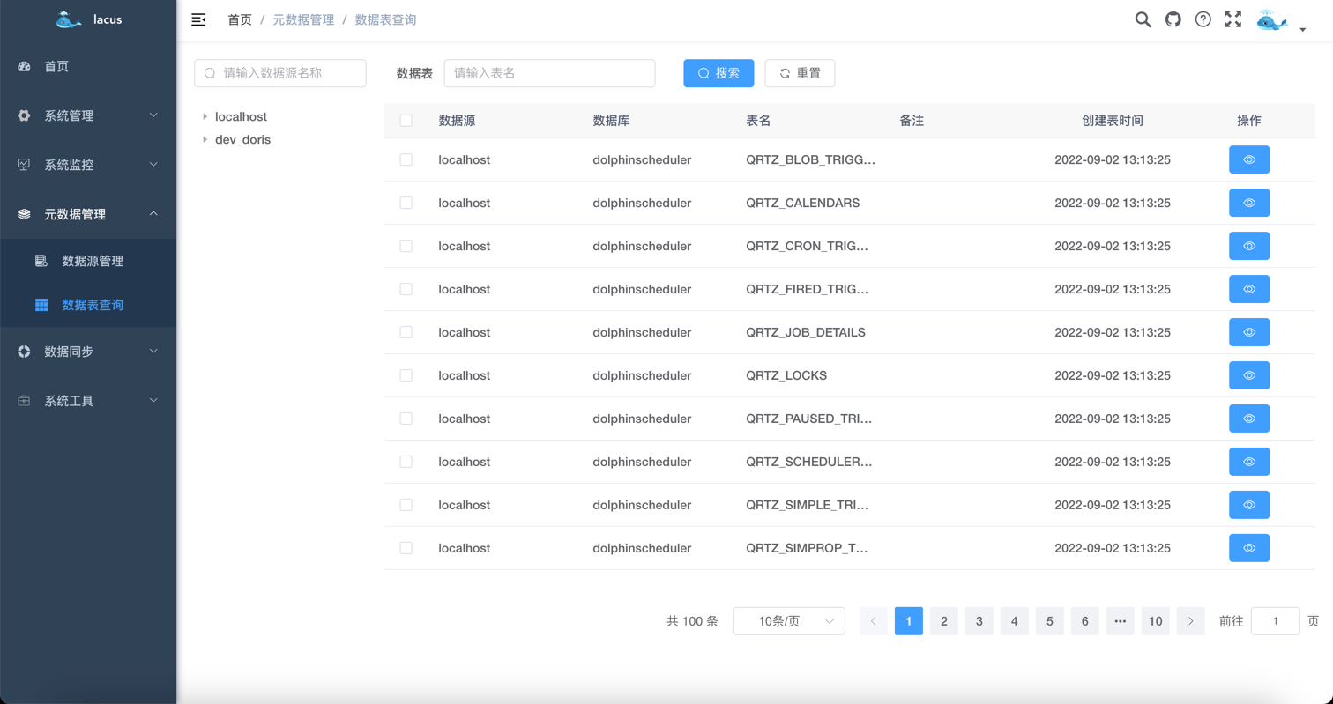Toggle the sidebar collapse hamburger icon

(x=198, y=19)
